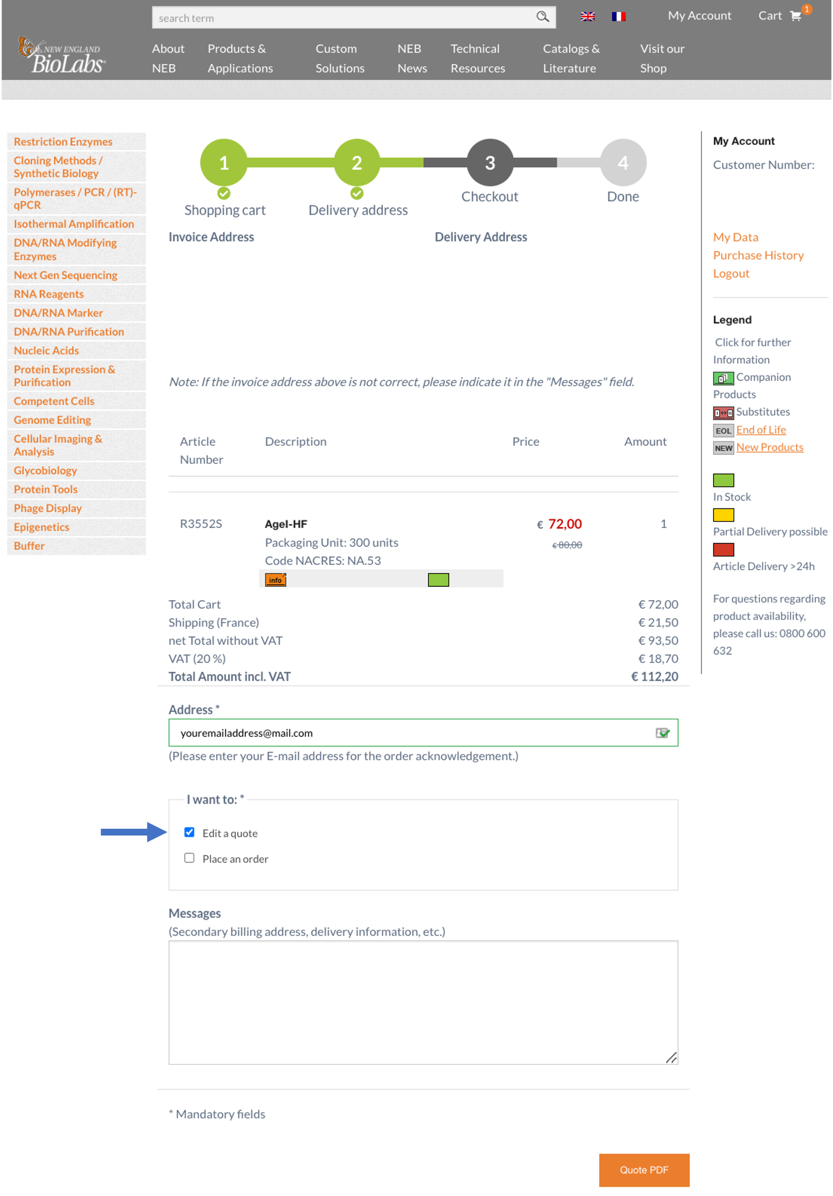Open Polymerases / PCR / (RT)-qPCR category

76,199
